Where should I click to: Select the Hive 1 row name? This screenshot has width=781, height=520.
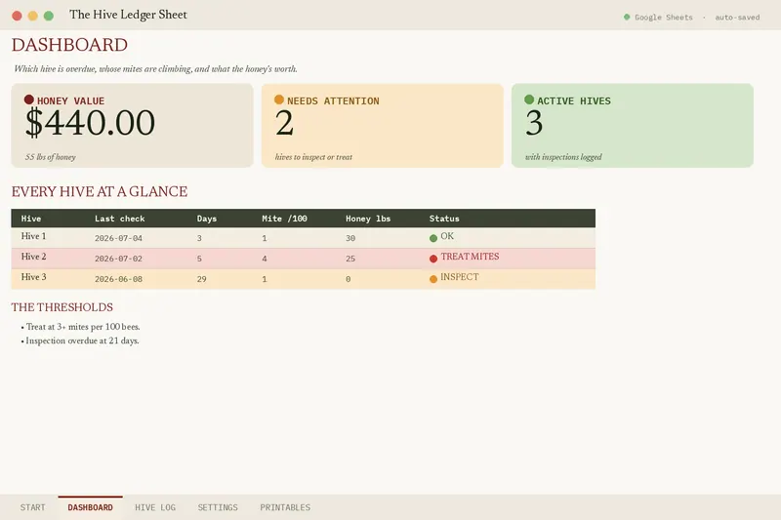(33, 236)
